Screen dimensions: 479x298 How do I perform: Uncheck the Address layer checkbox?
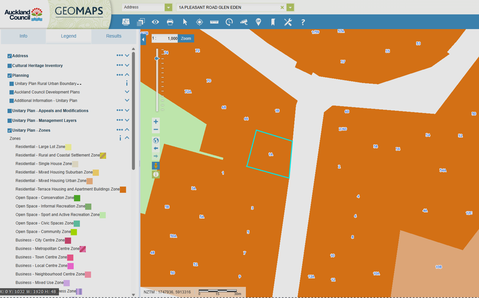click(9, 56)
